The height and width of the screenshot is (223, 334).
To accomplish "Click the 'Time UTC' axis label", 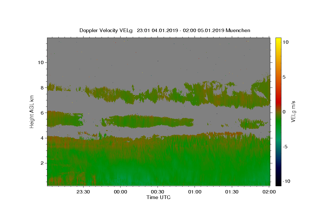I will 158,197.
